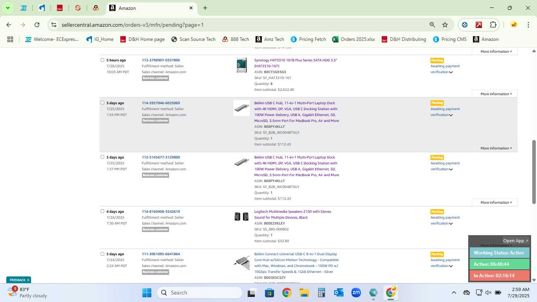Expand Awaiting payment verification for order 112-5145677-3129800

click(x=445, y=166)
